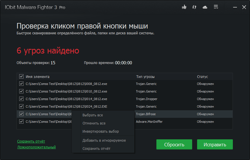The height and width of the screenshot is (160, 250).
Task: Select the 0014_0812.exe file path
Action: click(66, 99)
